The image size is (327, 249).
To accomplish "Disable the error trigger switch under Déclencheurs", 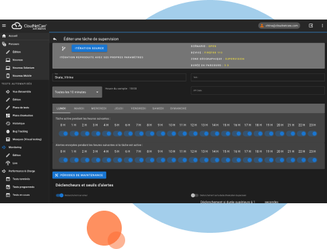I will 60,195.
